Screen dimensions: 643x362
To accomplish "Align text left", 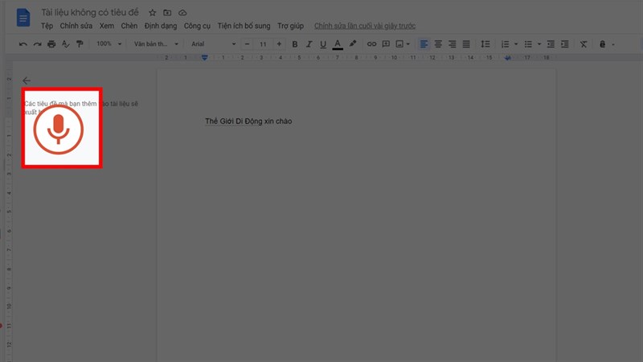I will [x=424, y=44].
